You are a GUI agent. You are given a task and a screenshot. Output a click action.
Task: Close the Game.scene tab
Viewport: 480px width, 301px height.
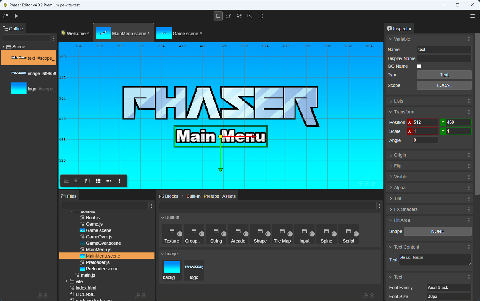pos(201,33)
